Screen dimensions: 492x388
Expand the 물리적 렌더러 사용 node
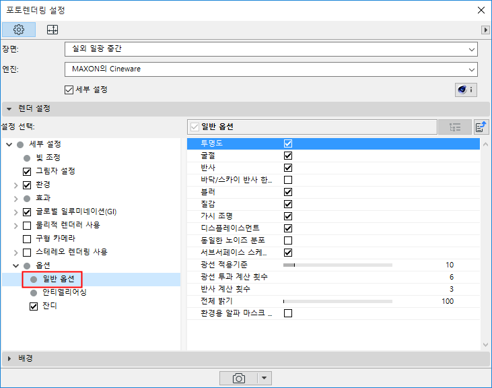[x=15, y=226]
